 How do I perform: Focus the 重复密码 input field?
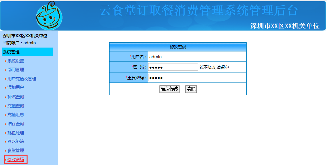coord(173,78)
